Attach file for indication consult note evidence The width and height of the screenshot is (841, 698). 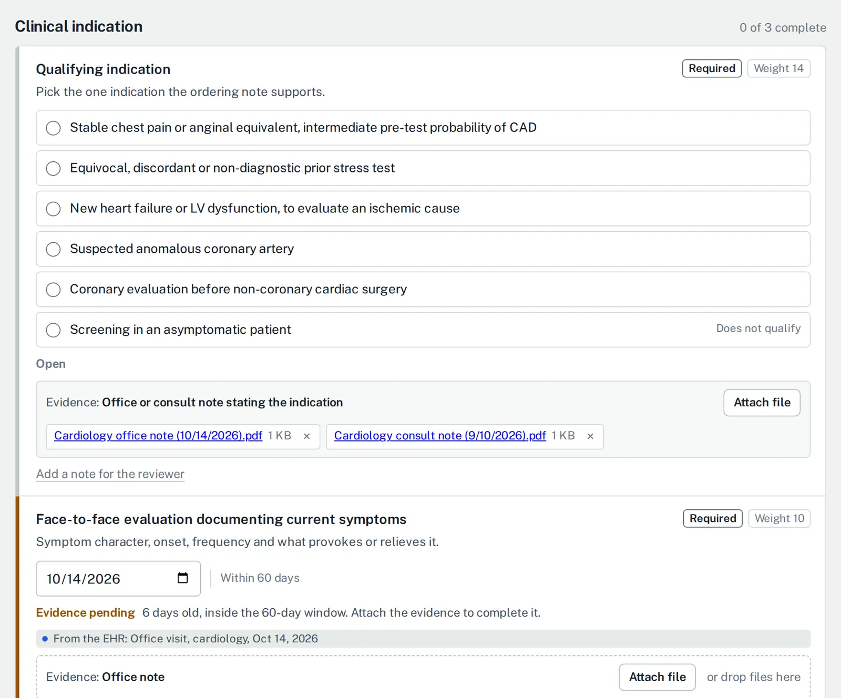[x=762, y=403]
